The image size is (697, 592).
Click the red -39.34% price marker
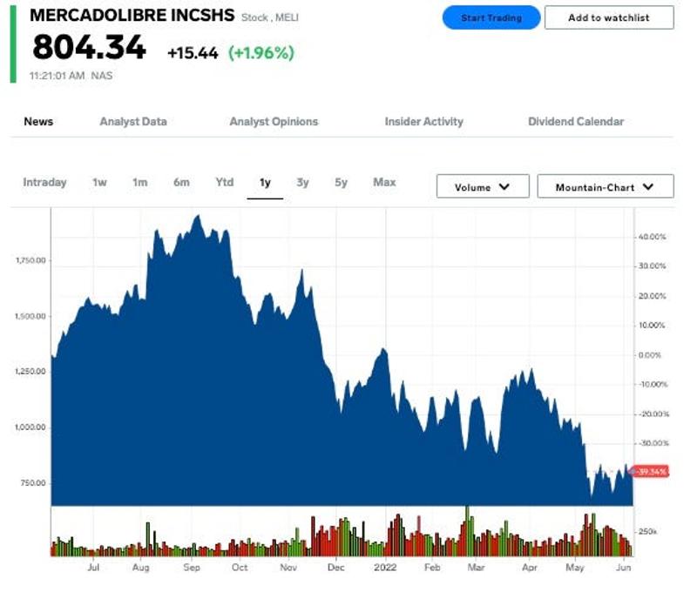point(651,472)
